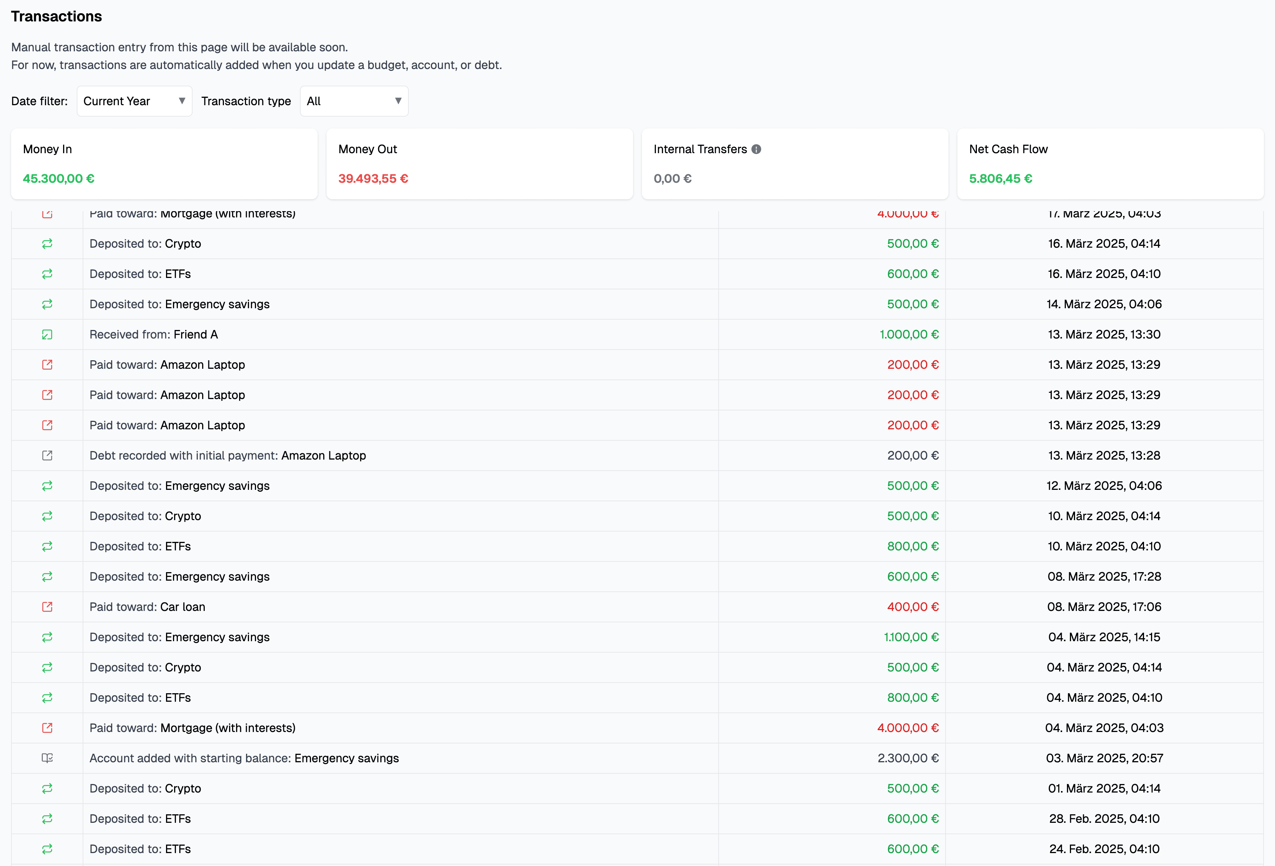Click the date 08. März 2025, 17:06
The height and width of the screenshot is (866, 1275).
click(x=1104, y=607)
